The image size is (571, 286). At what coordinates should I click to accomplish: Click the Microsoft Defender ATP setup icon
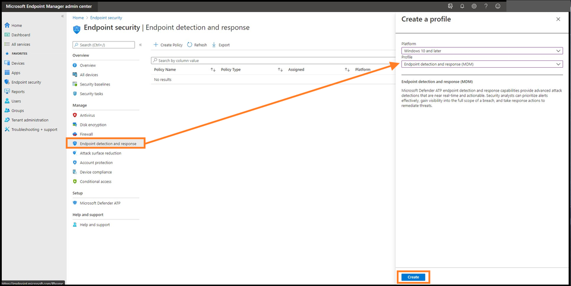click(x=75, y=203)
